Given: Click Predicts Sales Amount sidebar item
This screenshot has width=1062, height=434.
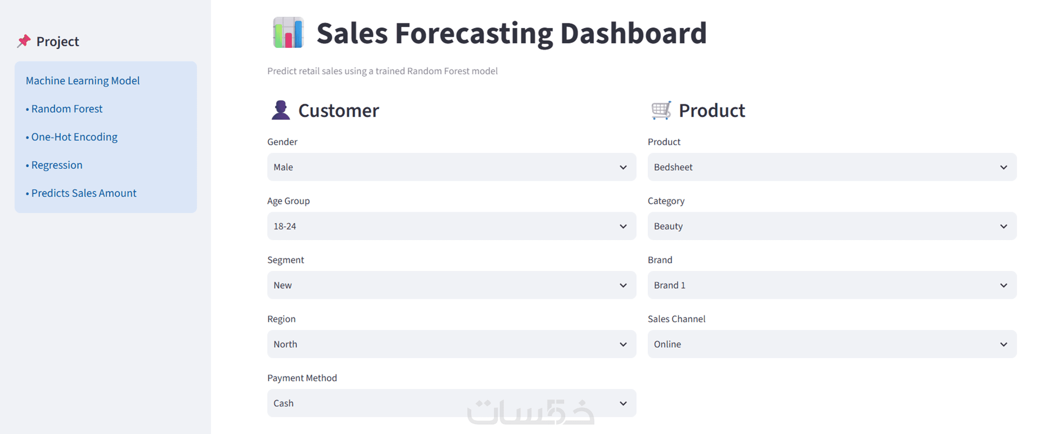Looking at the screenshot, I should pos(81,193).
